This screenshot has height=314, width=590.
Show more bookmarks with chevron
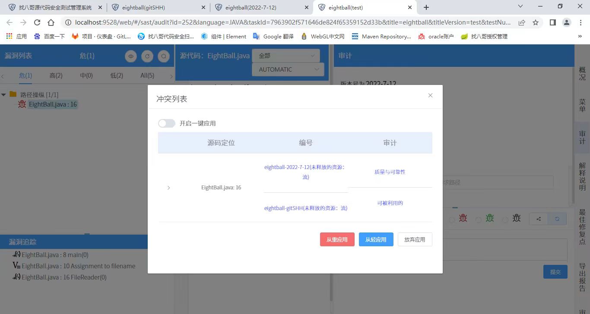[x=580, y=37]
